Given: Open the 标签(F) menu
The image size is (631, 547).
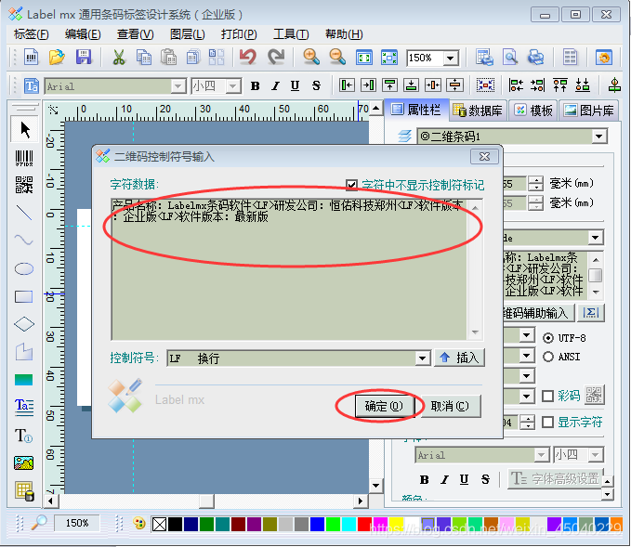Looking at the screenshot, I should click(x=32, y=34).
